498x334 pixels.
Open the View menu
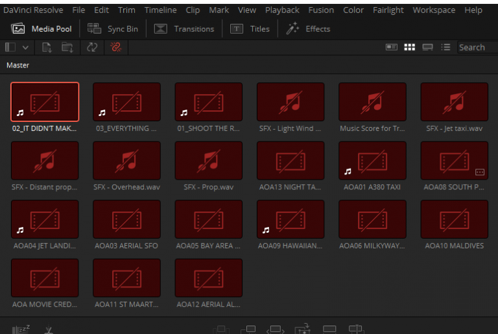(x=247, y=10)
